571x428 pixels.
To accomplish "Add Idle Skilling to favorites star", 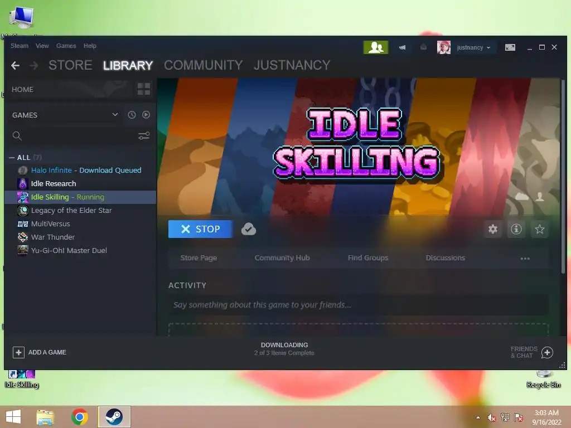I will (x=539, y=229).
